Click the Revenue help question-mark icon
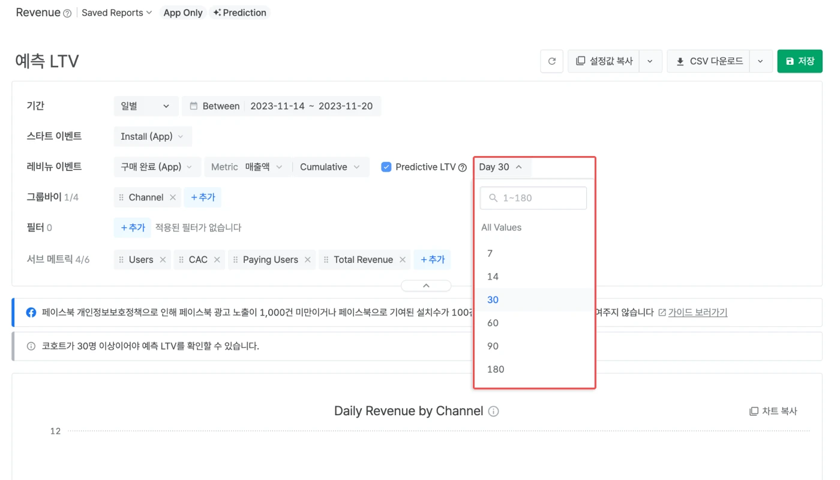840x480 pixels. pyautogui.click(x=67, y=13)
